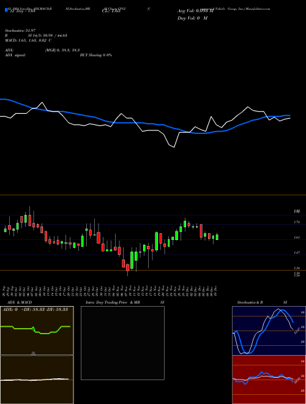Click the 'Day Vol: 0 M' text
This screenshot has height=404, width=306.
tap(192, 18)
